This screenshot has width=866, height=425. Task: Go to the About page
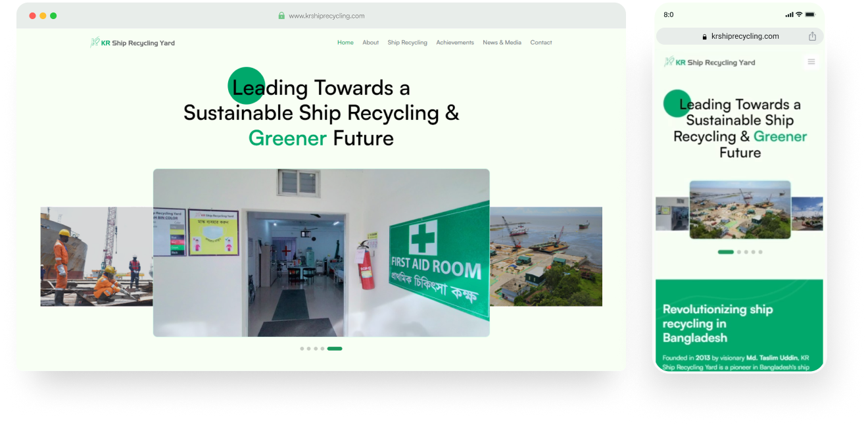370,43
